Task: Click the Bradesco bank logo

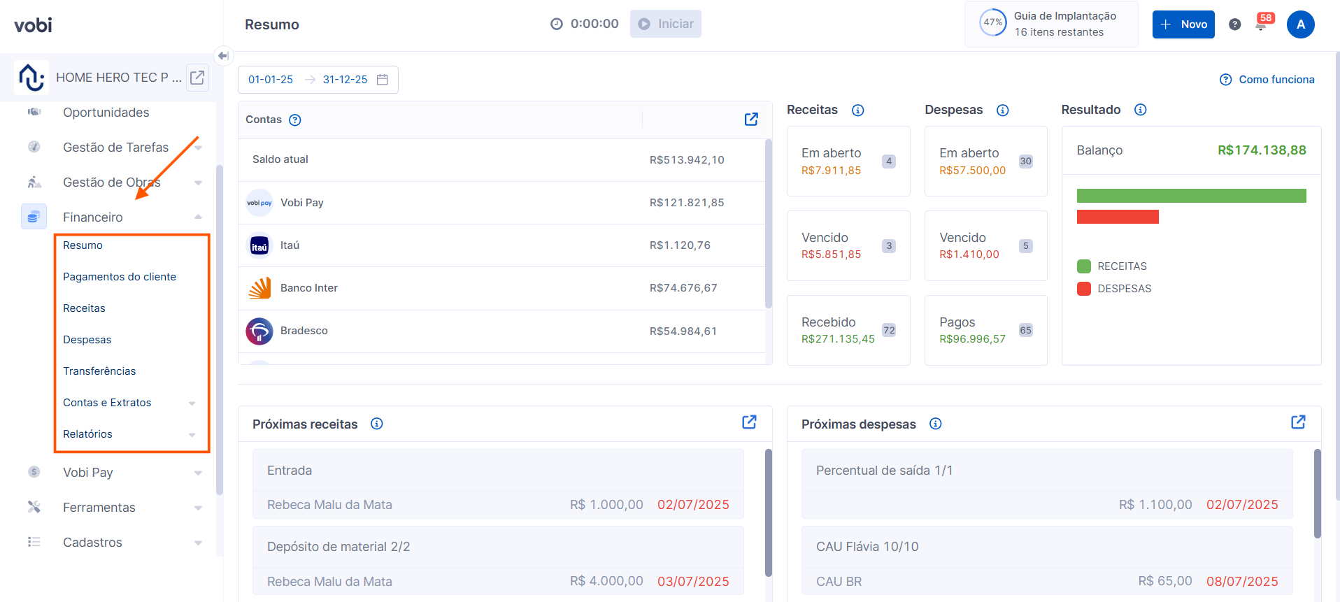Action: 259,331
